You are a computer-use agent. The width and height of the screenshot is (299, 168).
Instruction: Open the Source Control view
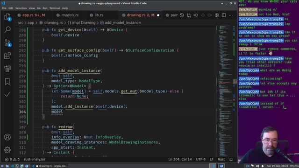coord(7,42)
